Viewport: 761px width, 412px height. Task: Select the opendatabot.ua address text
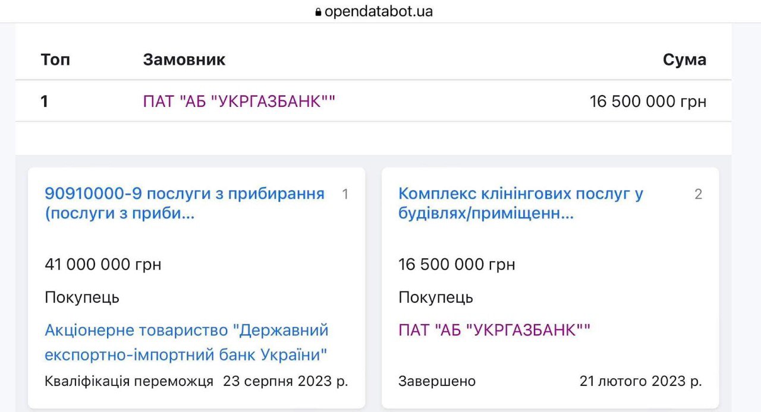(378, 11)
